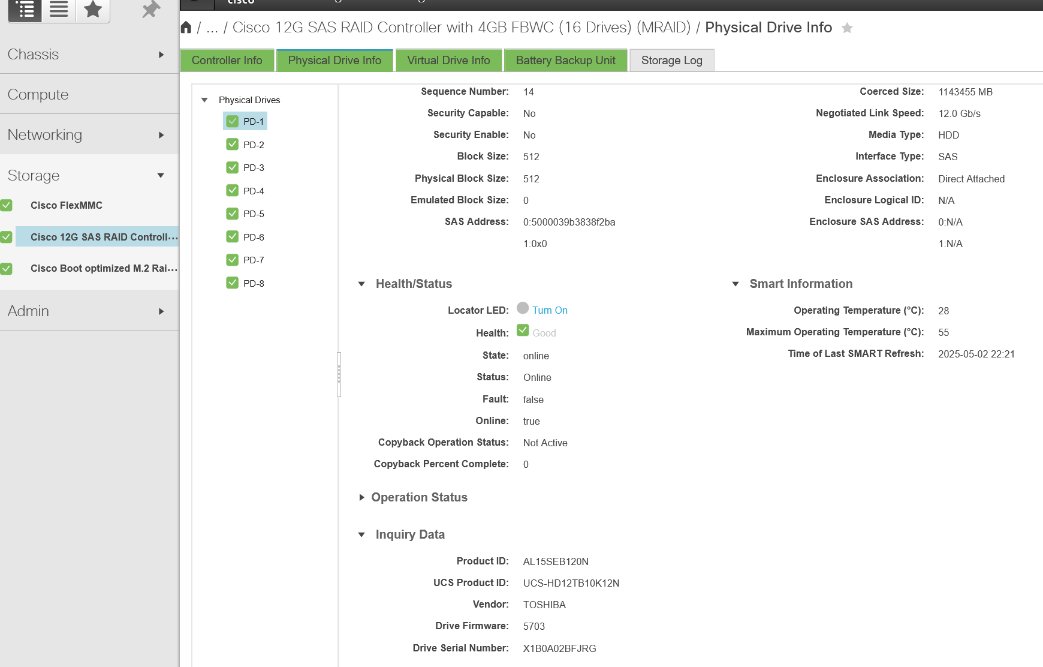This screenshot has width=1043, height=667.
Task: Click the Negotiated Link Speed 12.0 Gb/s
Action: coord(959,113)
